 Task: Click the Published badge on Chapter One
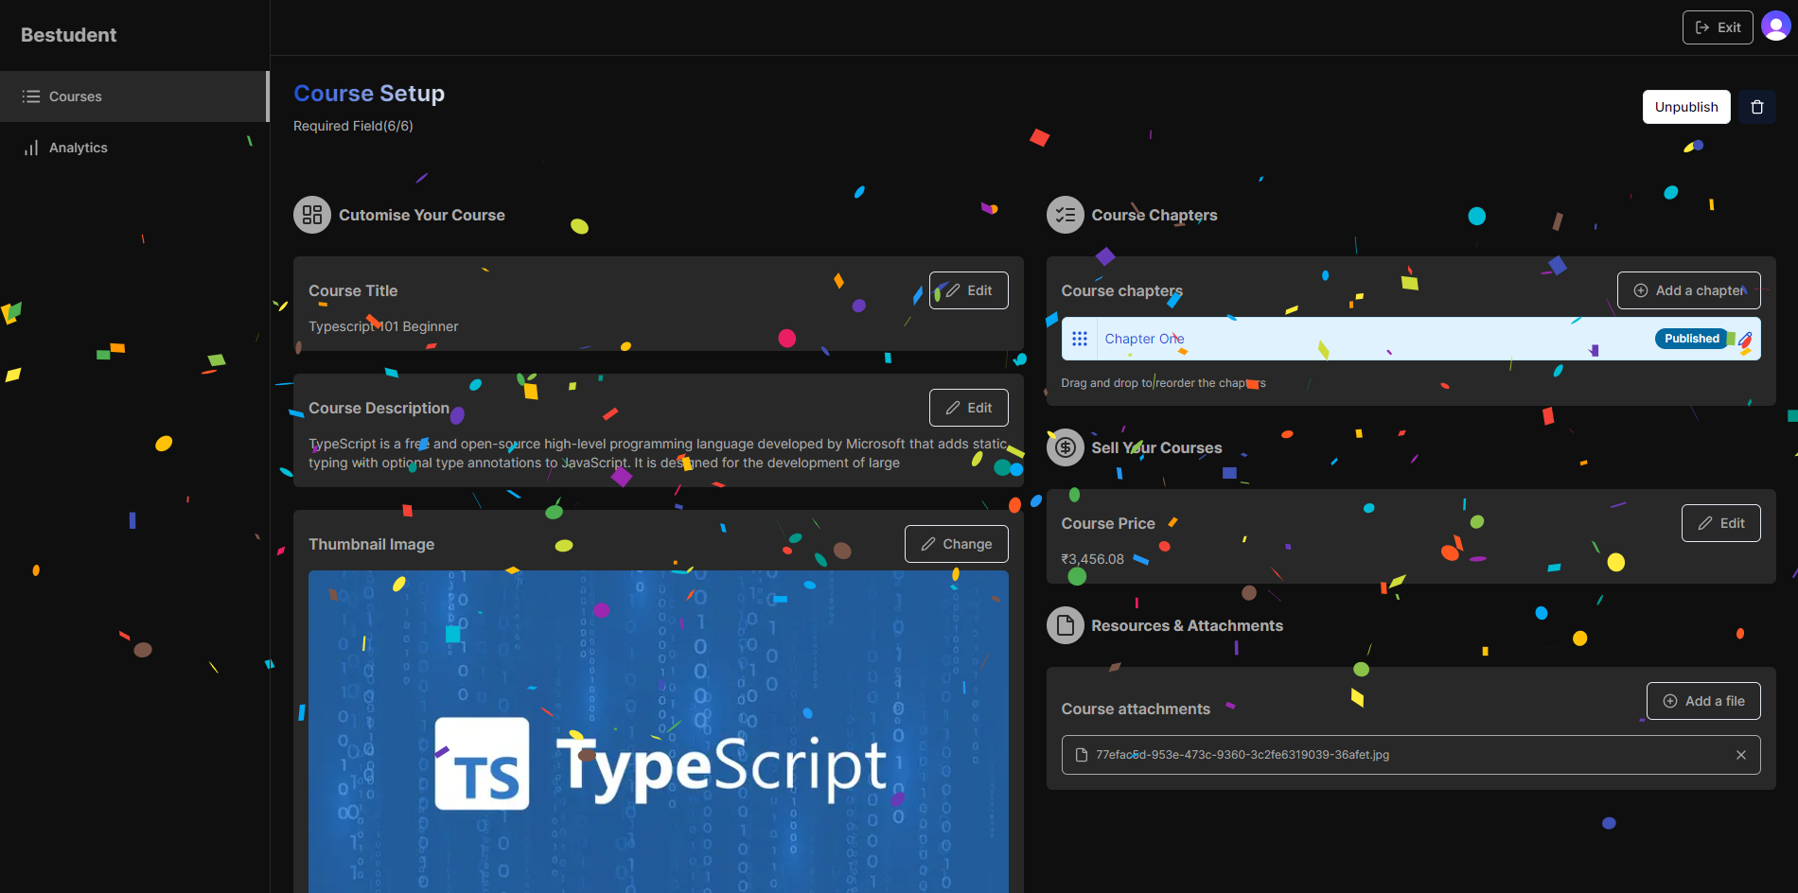[x=1692, y=339]
